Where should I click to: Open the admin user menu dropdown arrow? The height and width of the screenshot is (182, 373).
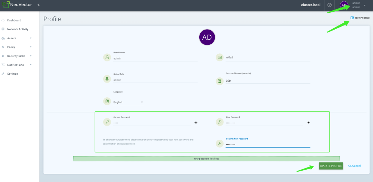click(365, 5)
